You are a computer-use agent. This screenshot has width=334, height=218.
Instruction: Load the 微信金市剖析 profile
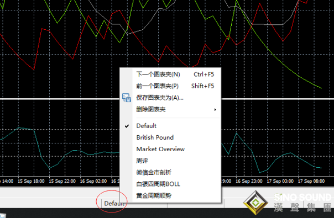pyautogui.click(x=170, y=172)
